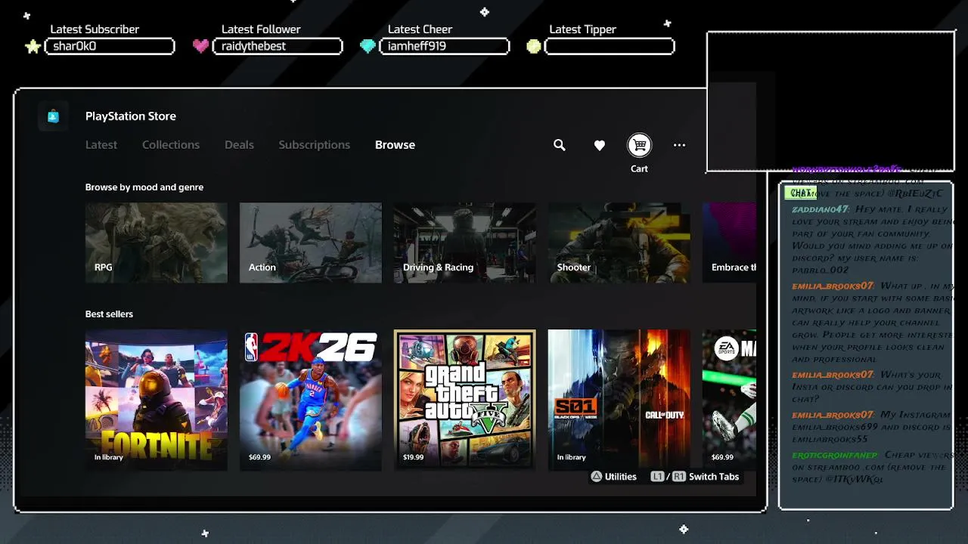The image size is (968, 544).
Task: Open the wishlist heart icon
Action: coord(600,145)
